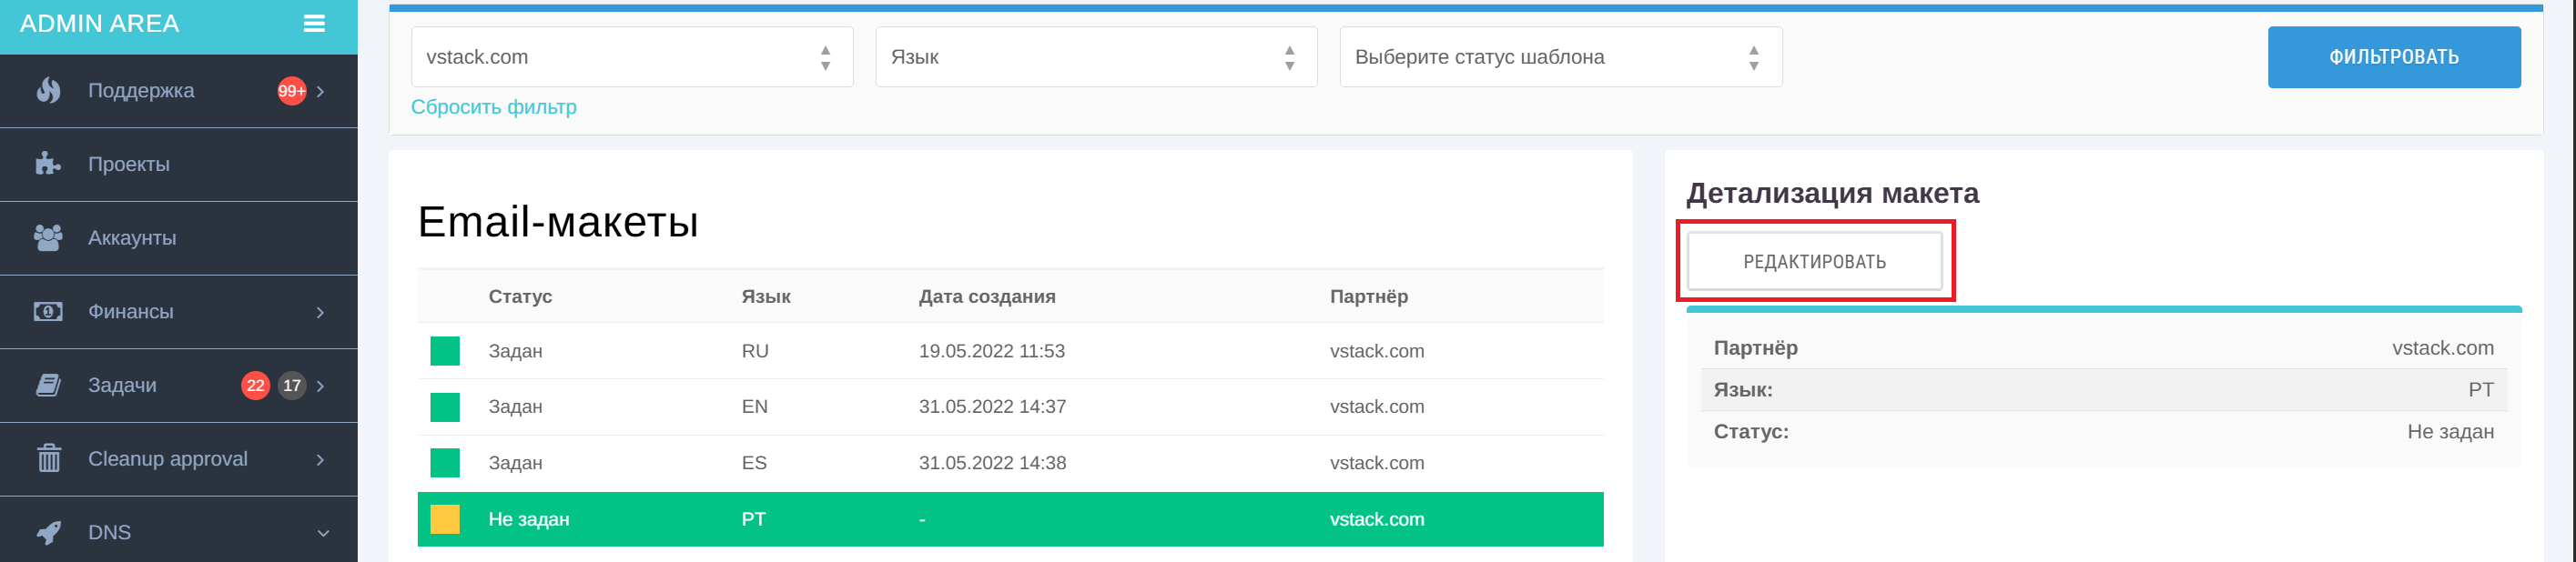
Task: Click the Сбросить фильтр link
Action: pyautogui.click(x=494, y=105)
